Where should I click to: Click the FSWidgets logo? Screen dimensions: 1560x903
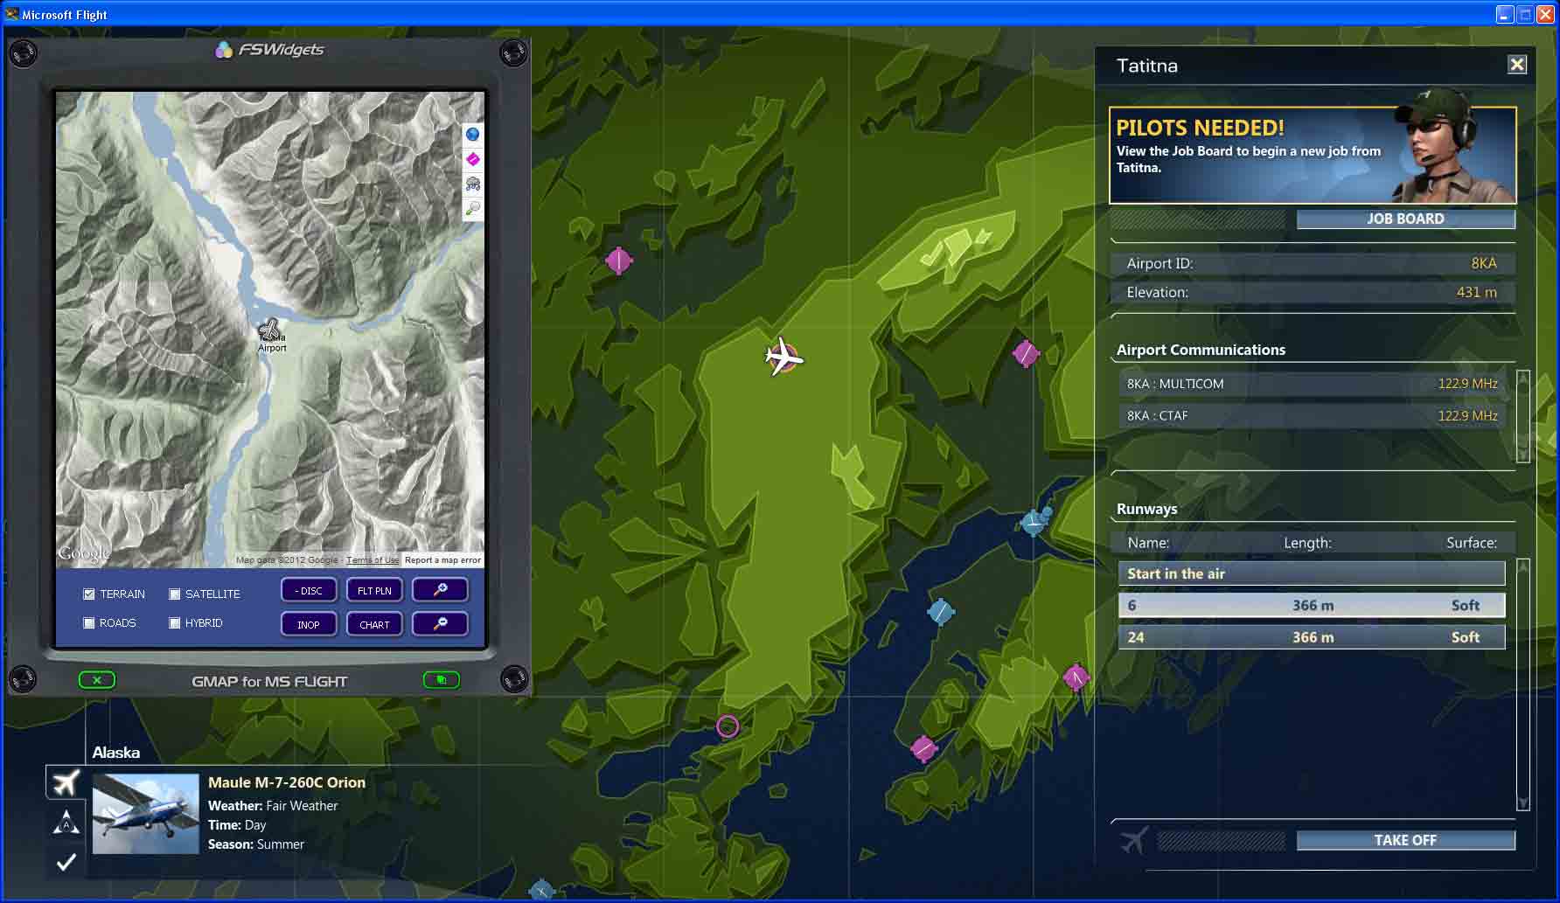269,50
